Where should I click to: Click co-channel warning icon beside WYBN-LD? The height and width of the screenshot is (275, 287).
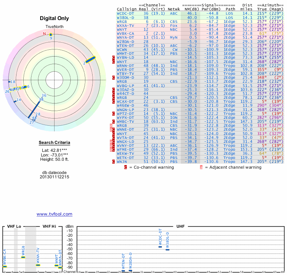pos(114,57)
